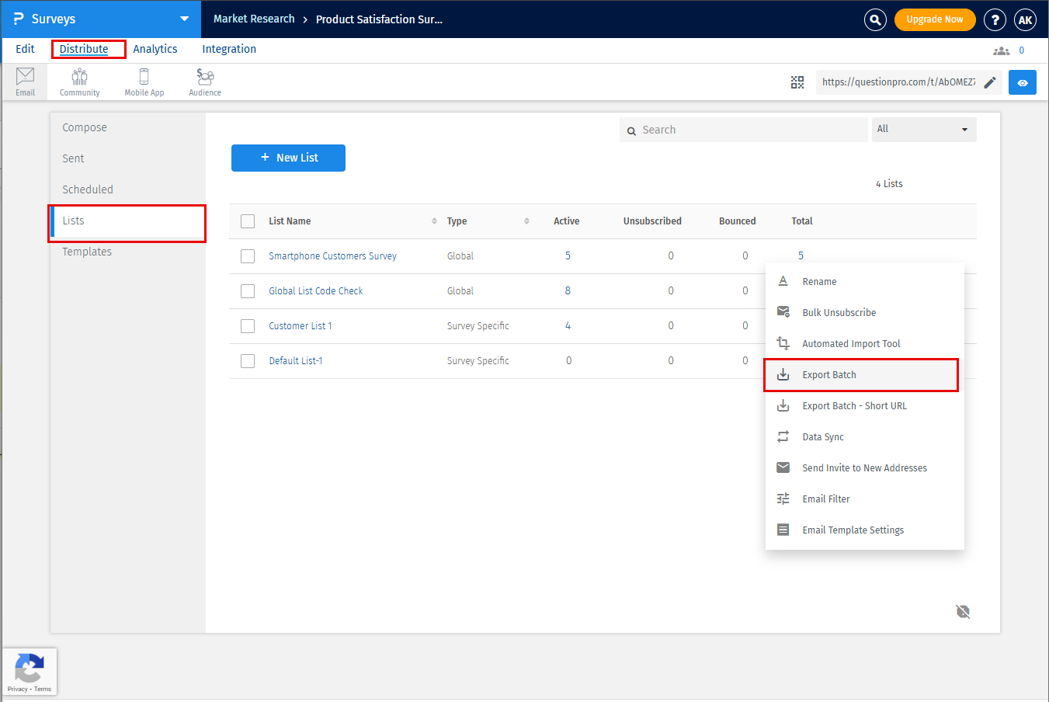1049x702 pixels.
Task: Open the Global List Code Check link
Action: pos(315,291)
